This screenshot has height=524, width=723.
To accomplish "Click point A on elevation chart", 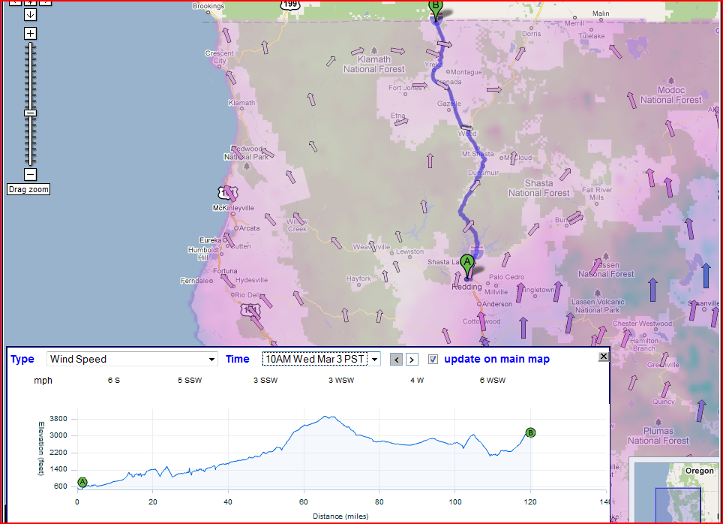I will tap(82, 483).
